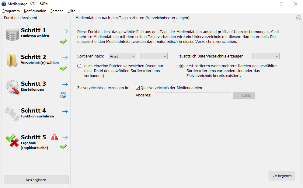Screen dimensions: 303x188
Task: Click the check and cross Ergebnis icon
Action: coord(13,141)
